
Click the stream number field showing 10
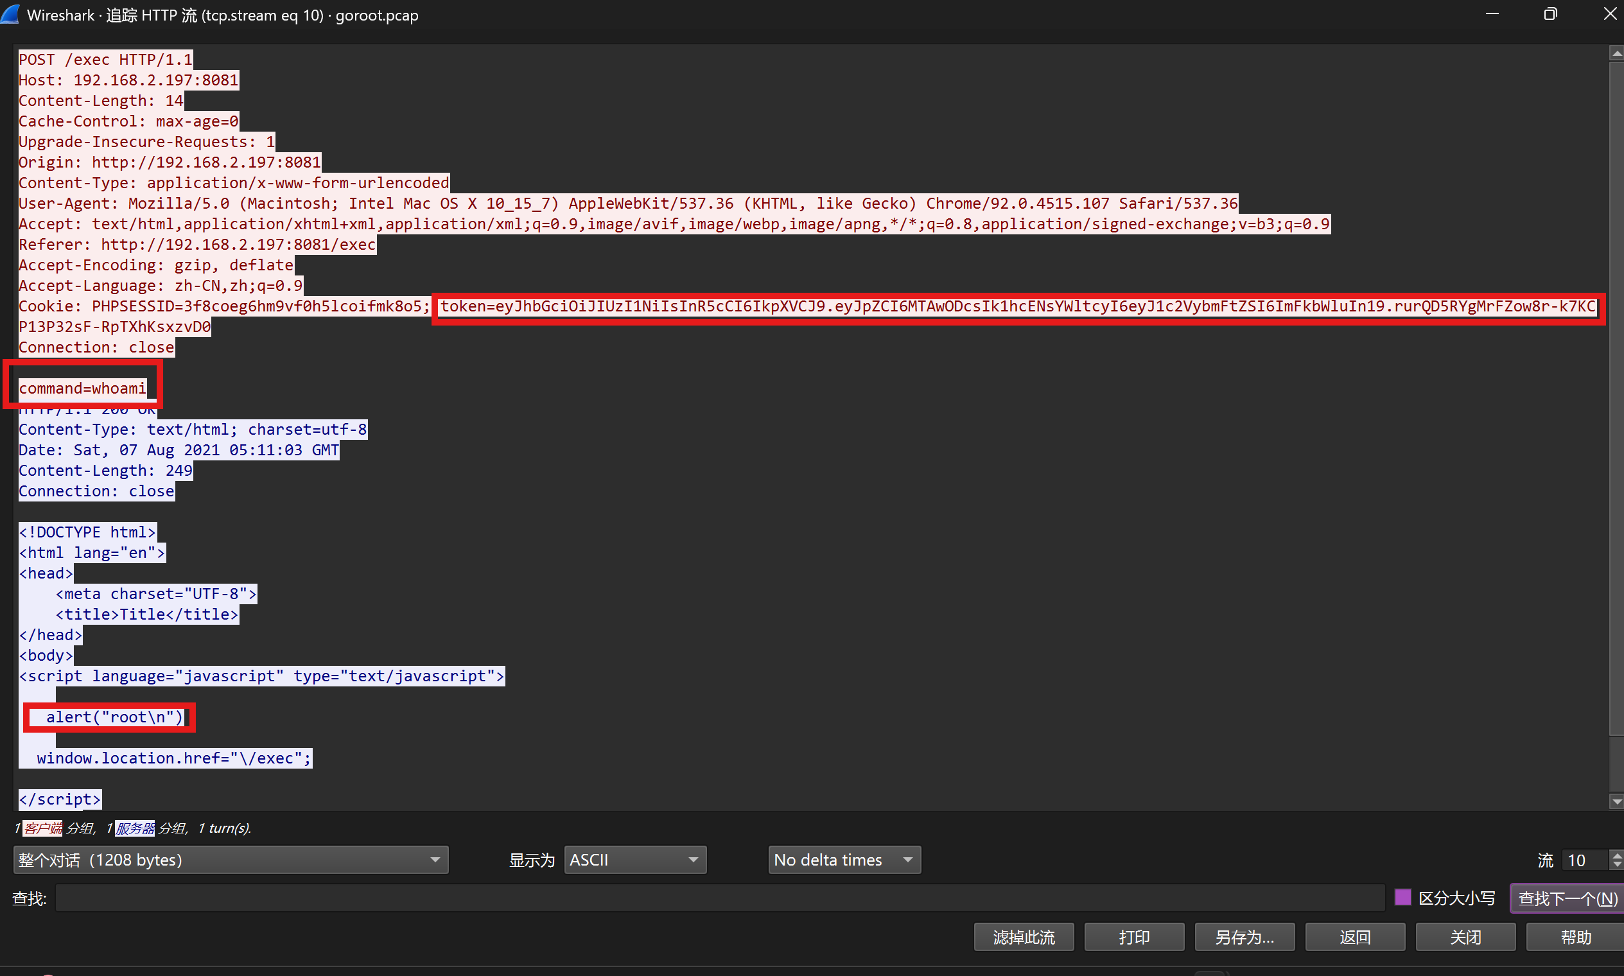tap(1585, 860)
